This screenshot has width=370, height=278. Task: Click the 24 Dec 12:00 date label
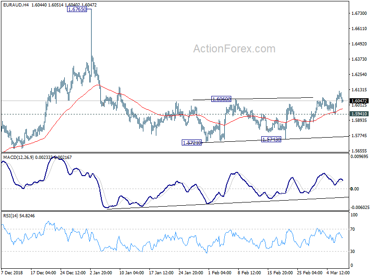73,273
